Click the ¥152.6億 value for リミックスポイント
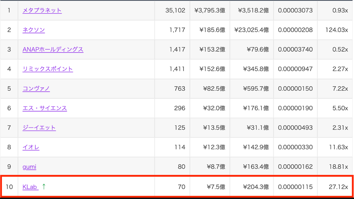The image size is (354, 199). point(212,69)
